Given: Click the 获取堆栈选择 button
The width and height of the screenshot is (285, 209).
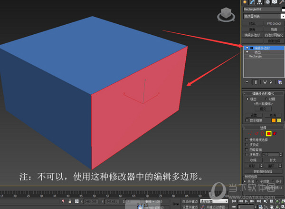Looking at the screenshot, I should click(x=263, y=171).
